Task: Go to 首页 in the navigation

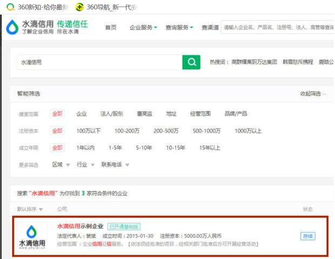Action: click(111, 28)
